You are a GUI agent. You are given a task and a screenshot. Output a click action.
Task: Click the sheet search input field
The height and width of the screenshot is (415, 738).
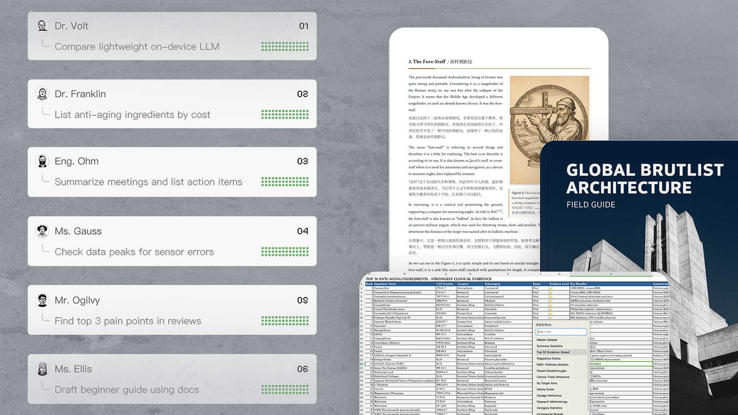coord(561,332)
